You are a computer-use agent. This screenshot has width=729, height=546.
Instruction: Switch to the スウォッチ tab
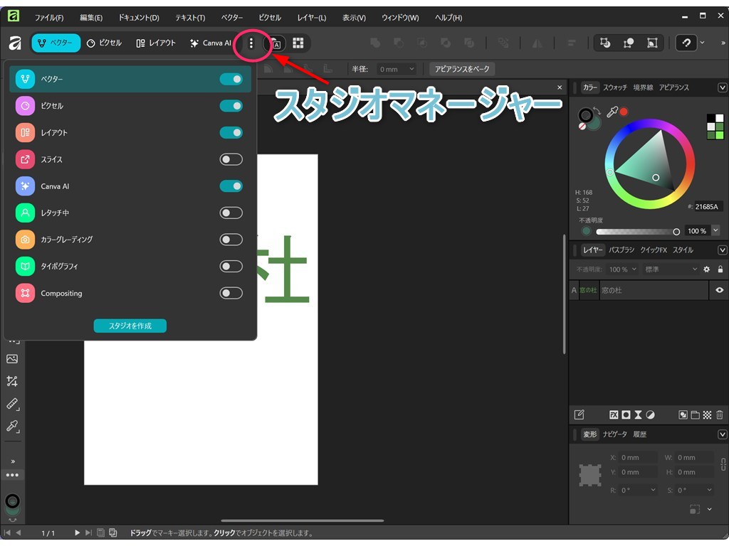coord(614,87)
